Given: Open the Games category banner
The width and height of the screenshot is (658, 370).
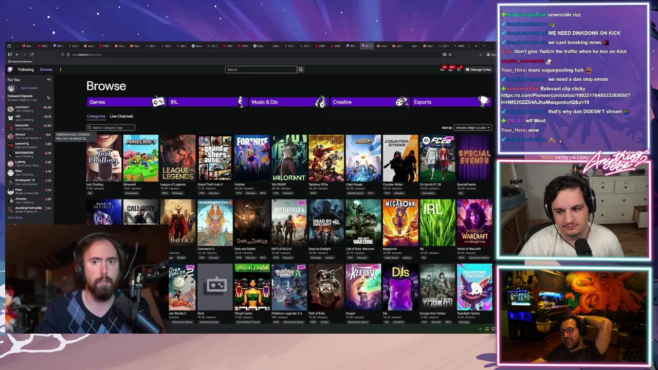Looking at the screenshot, I should 126,102.
